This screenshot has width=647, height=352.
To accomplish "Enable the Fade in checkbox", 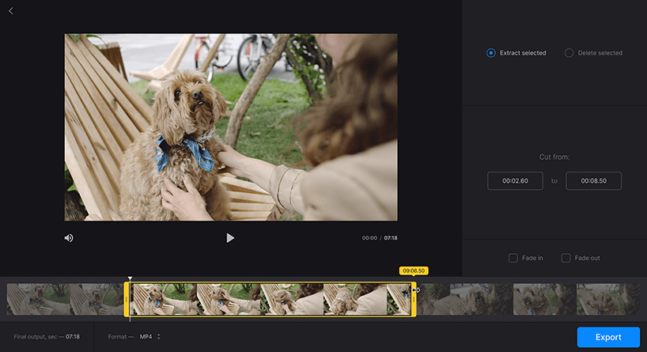I will 513,258.
